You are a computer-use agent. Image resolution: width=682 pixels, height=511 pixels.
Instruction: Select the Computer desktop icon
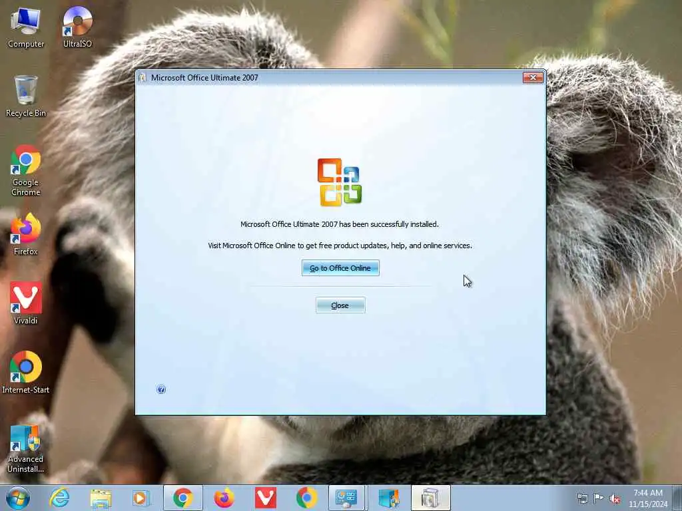[26, 28]
